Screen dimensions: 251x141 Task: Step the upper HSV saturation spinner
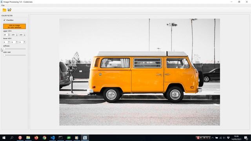click(x=17, y=35)
